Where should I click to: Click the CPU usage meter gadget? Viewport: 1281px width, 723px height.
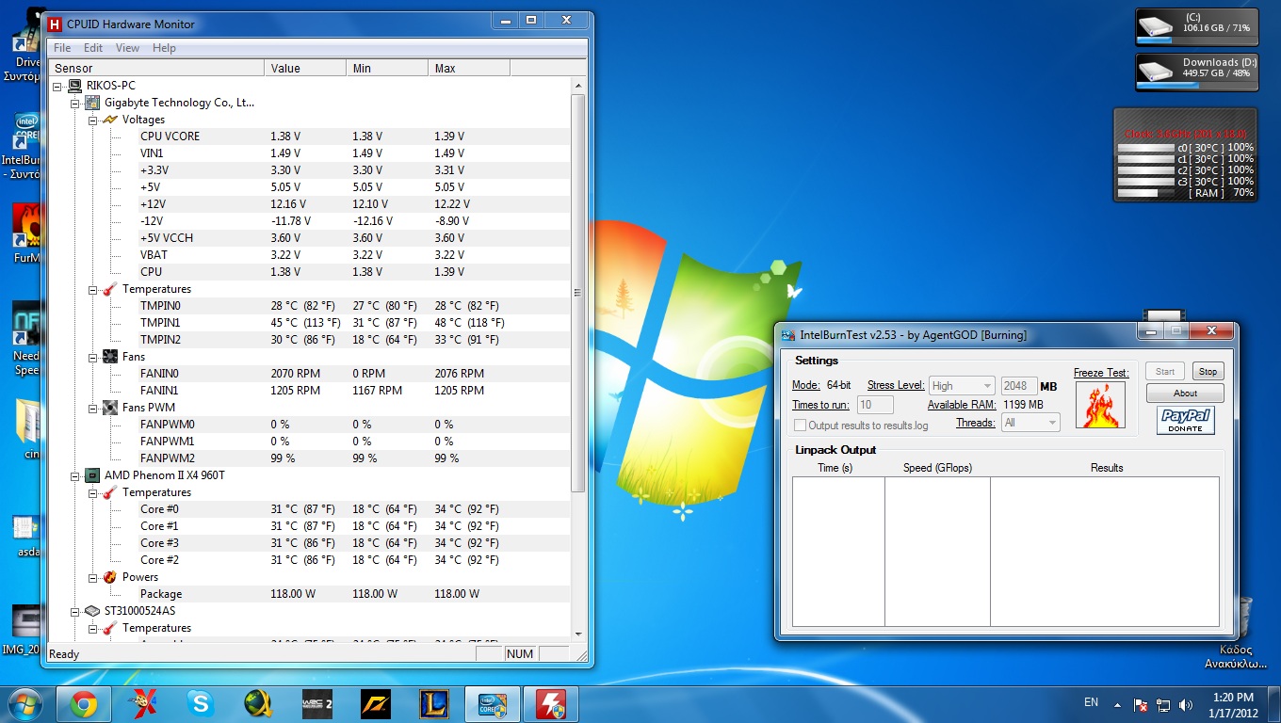(1185, 153)
